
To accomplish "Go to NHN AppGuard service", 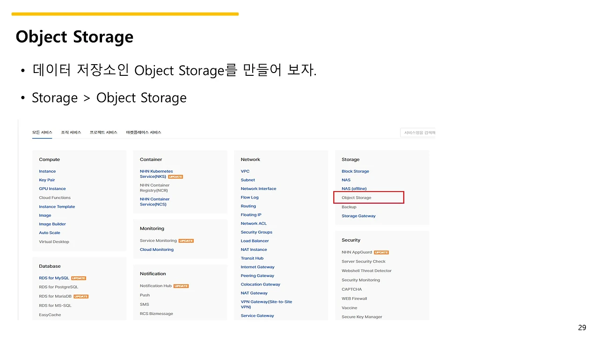I will pyautogui.click(x=357, y=252).
